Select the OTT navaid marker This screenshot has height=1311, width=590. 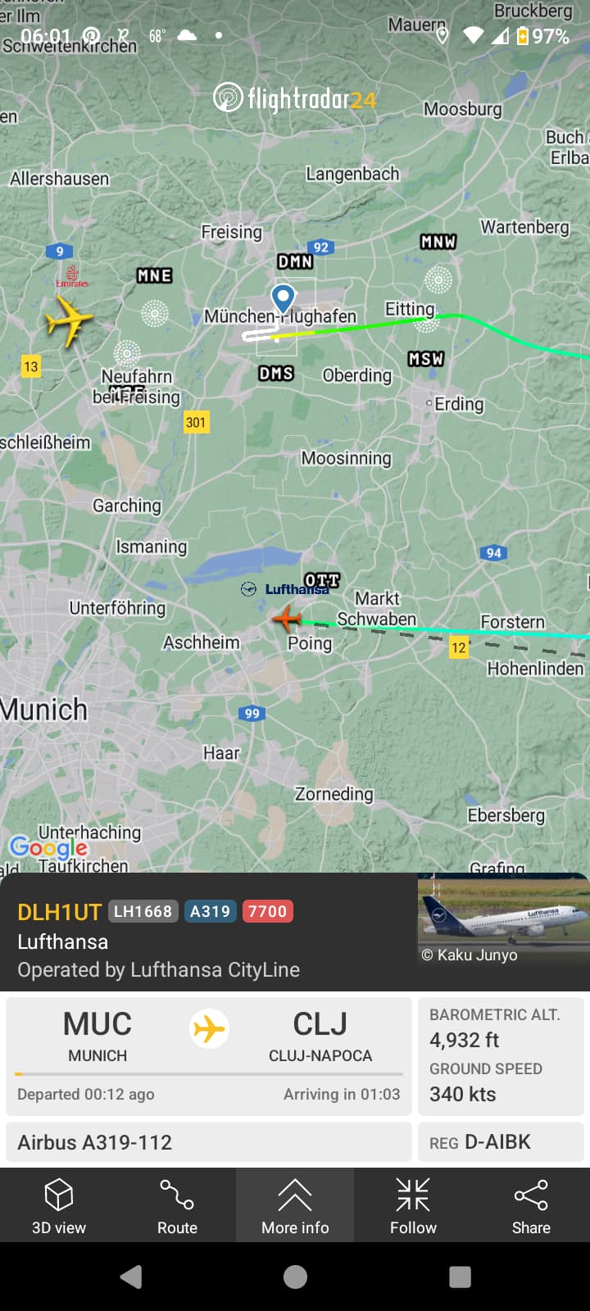pyautogui.click(x=322, y=580)
